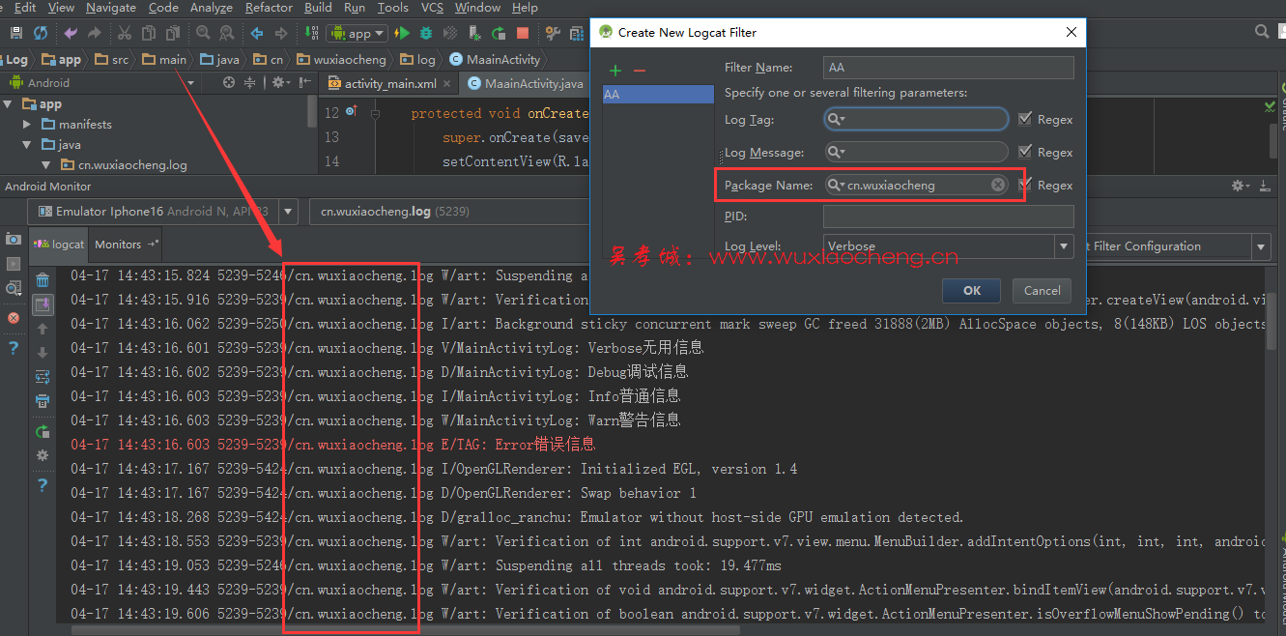
Task: Toggle Regex checkbox for Log Tag
Action: click(1025, 119)
